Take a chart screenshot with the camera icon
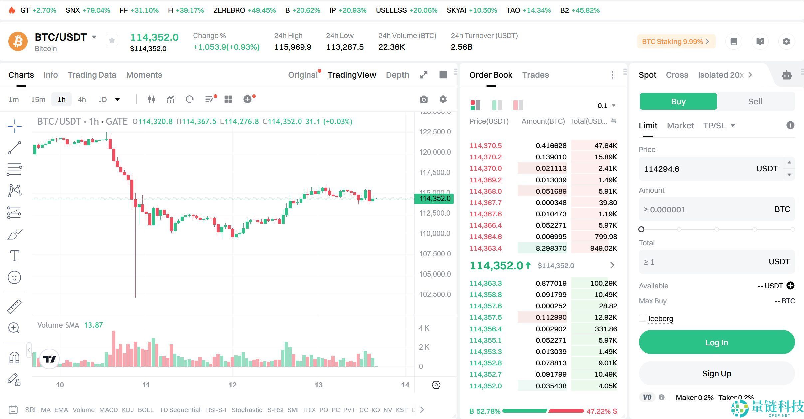 point(424,99)
